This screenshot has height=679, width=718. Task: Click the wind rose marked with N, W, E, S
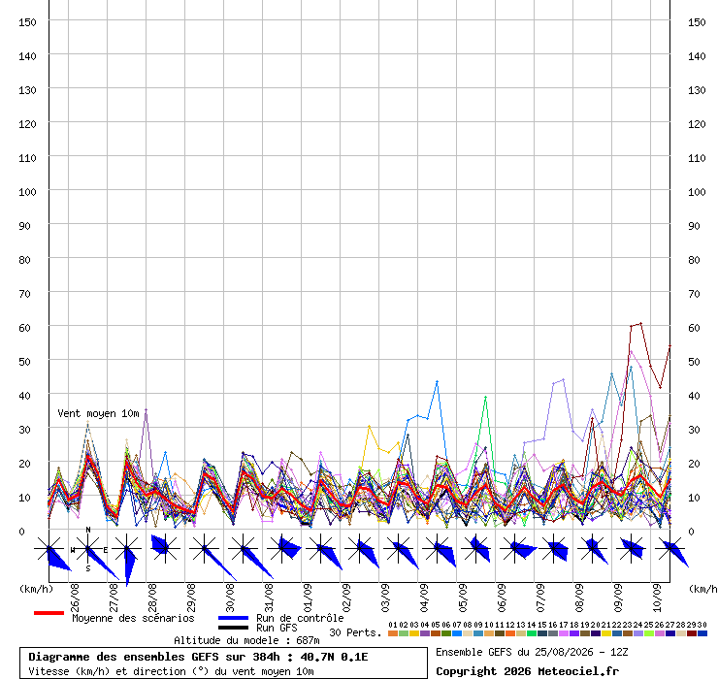click(x=88, y=548)
